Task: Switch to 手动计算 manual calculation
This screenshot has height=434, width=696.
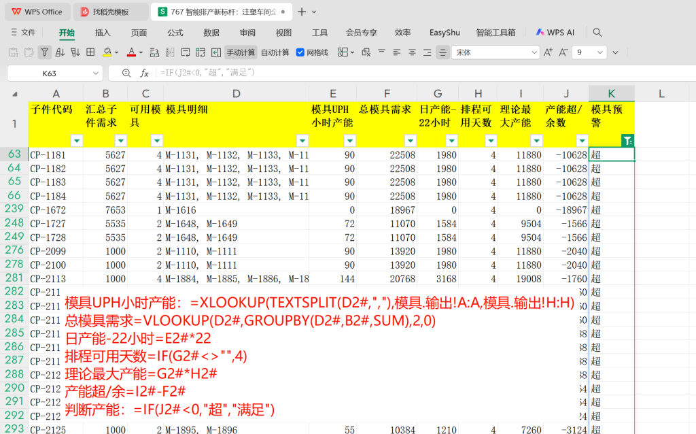Action: point(241,52)
